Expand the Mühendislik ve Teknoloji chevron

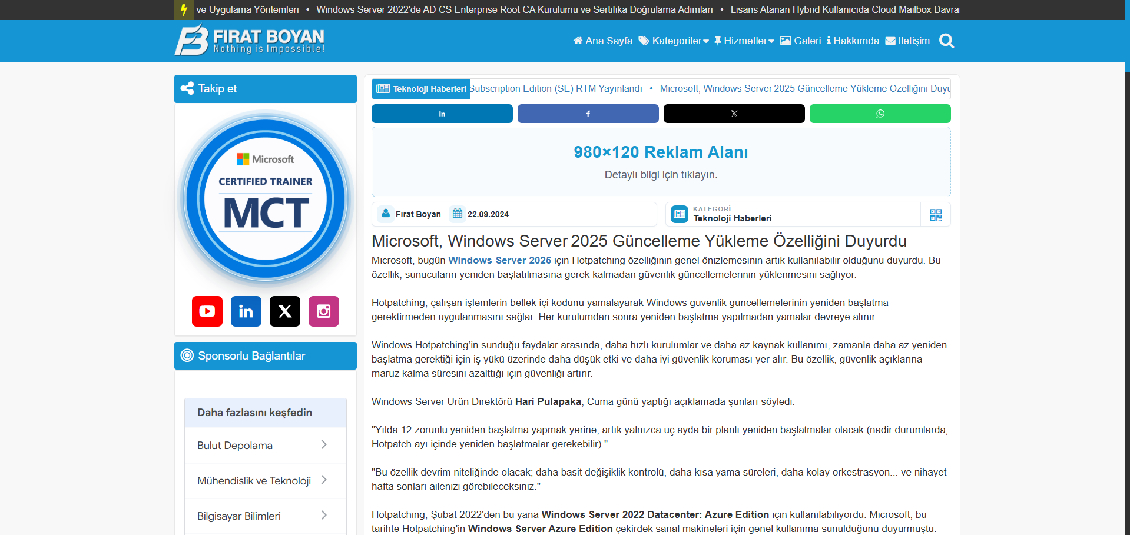(324, 480)
